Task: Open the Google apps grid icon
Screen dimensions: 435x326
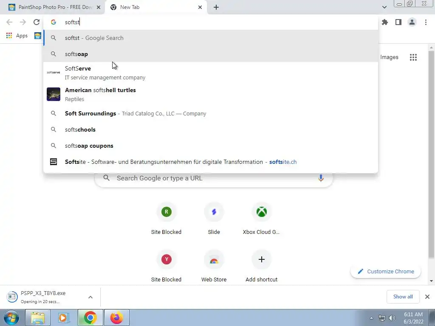Action: (x=413, y=57)
